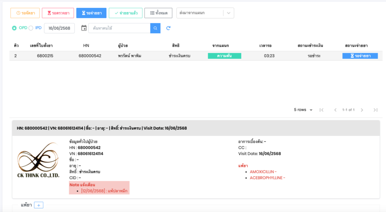The height and width of the screenshot is (212, 386).
Task: Click the green ความดัน department badge
Action: click(x=224, y=56)
